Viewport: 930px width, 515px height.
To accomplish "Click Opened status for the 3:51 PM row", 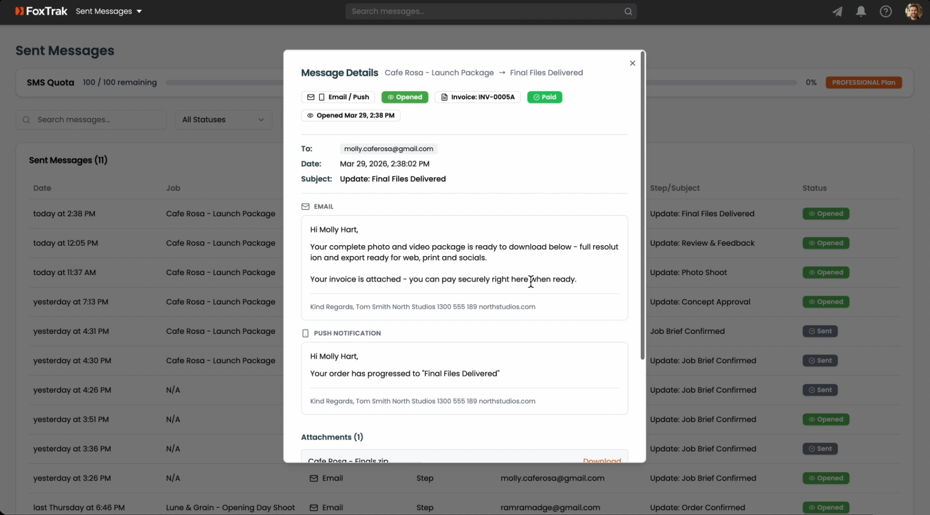I will (826, 420).
